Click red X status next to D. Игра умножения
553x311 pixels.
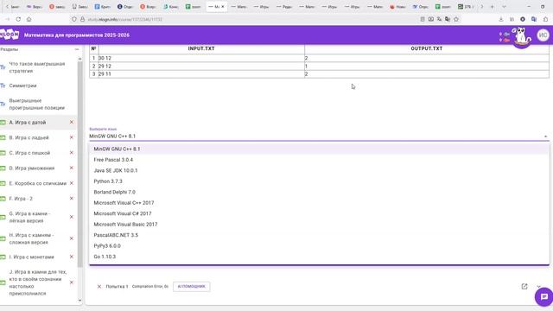tap(72, 168)
